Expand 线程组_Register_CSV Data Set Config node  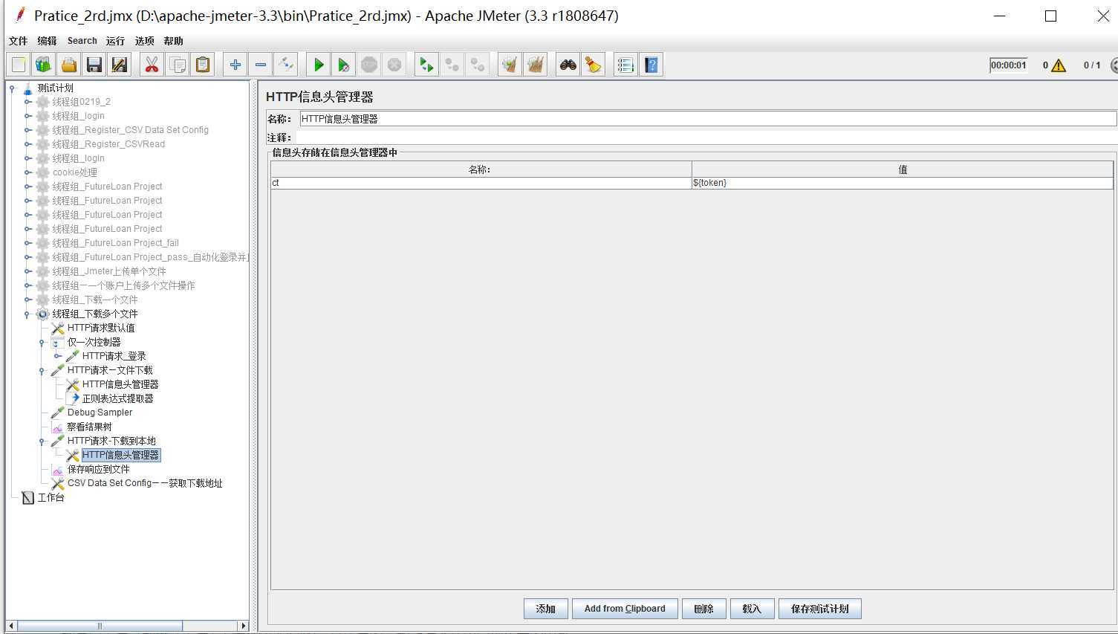point(27,130)
